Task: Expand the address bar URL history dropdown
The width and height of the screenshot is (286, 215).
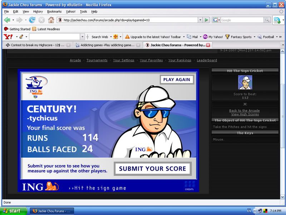Action: pyautogui.click(x=200, y=20)
